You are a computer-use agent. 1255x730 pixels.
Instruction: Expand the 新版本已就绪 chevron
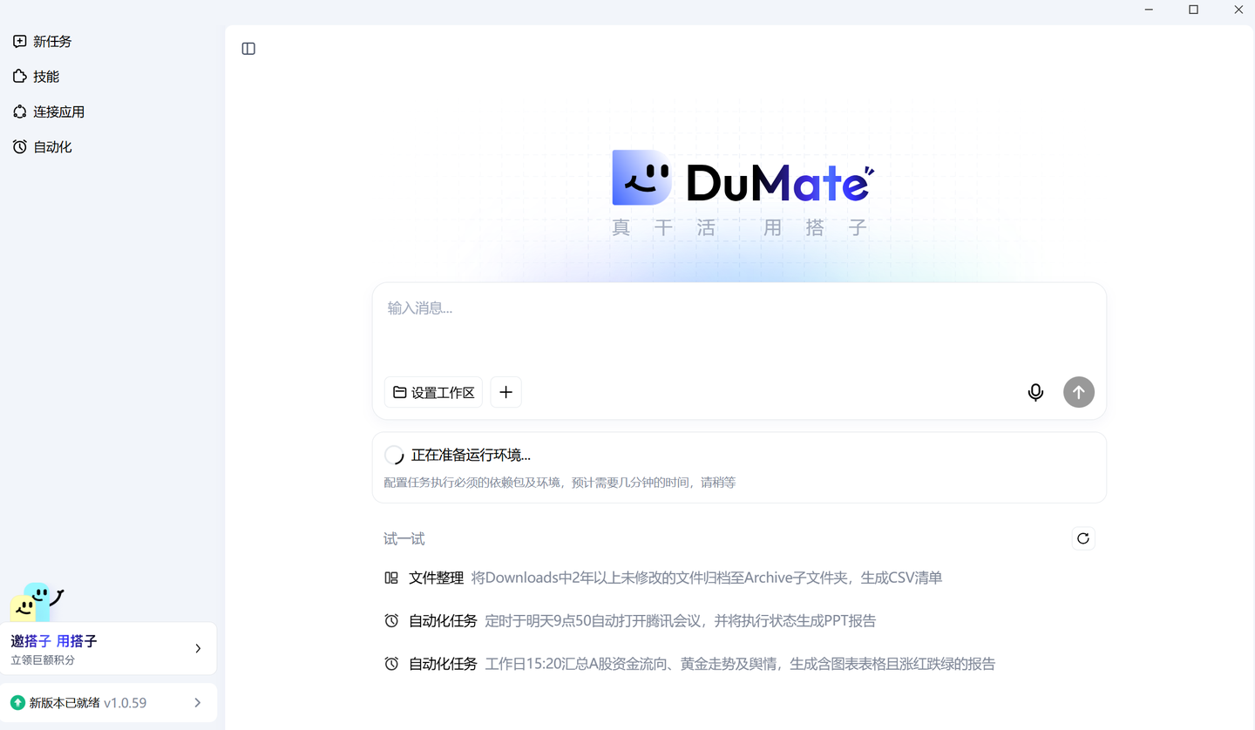[198, 703]
